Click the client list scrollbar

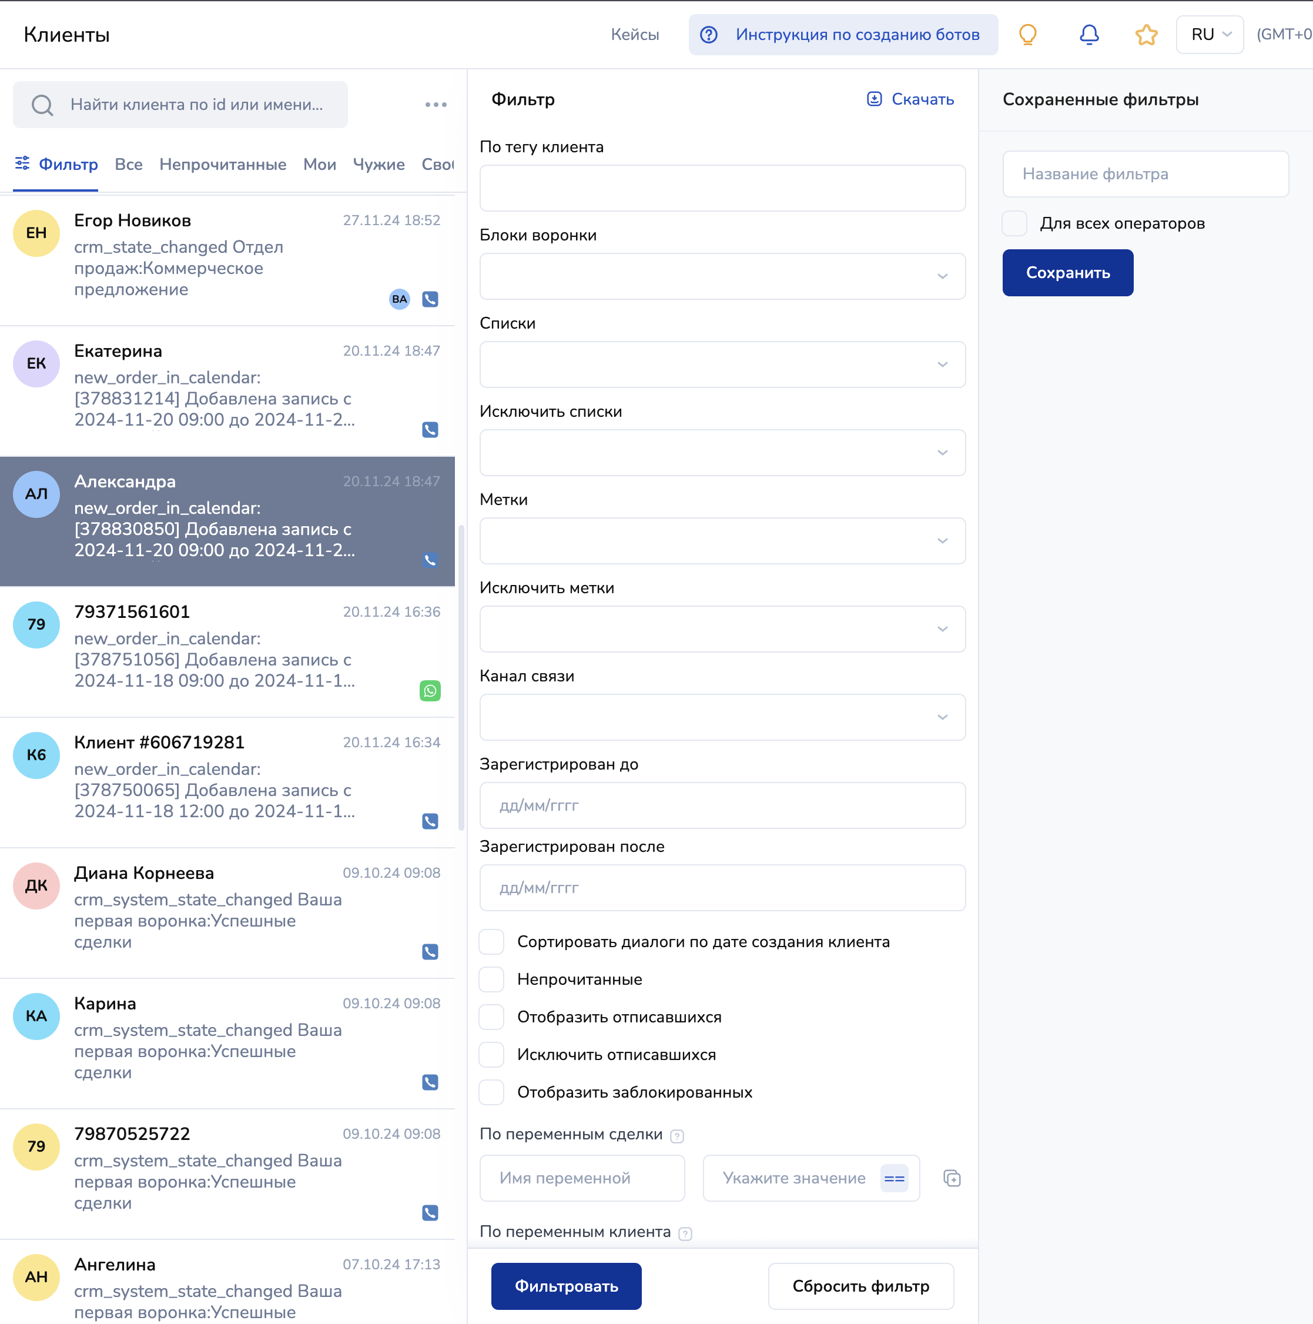click(461, 677)
